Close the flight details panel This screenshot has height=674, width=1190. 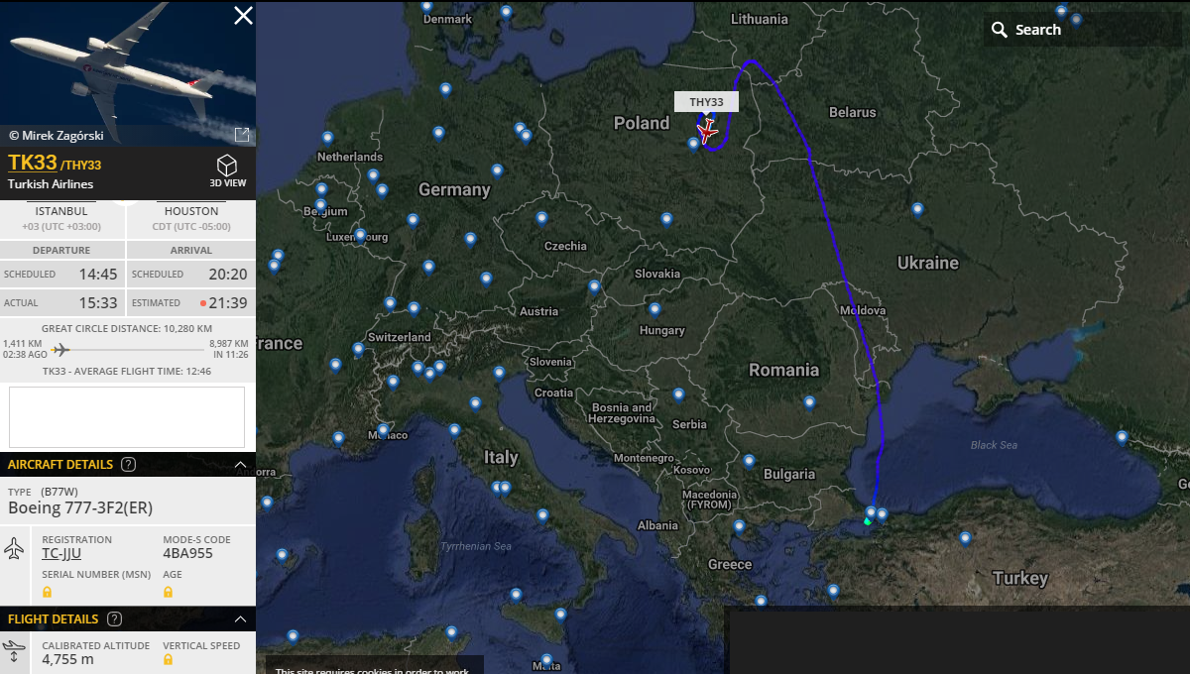[x=243, y=15]
